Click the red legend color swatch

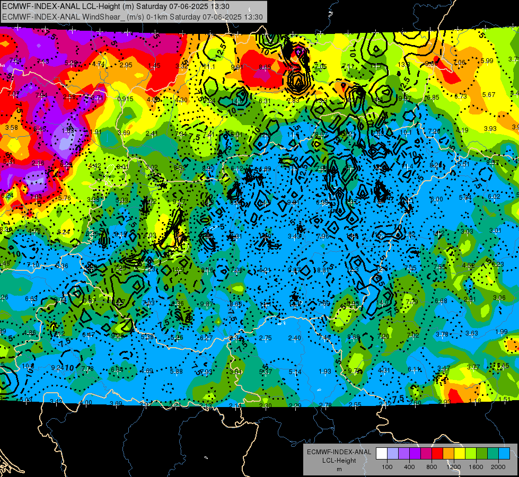click(x=437, y=453)
